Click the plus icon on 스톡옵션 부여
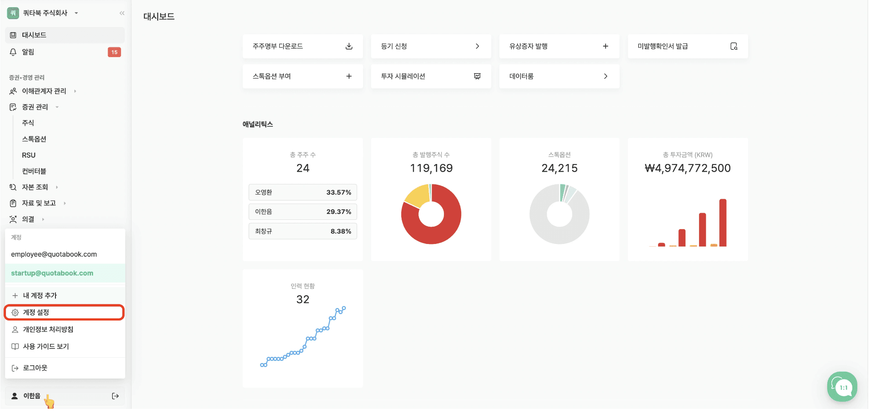This screenshot has width=870, height=411. [349, 77]
